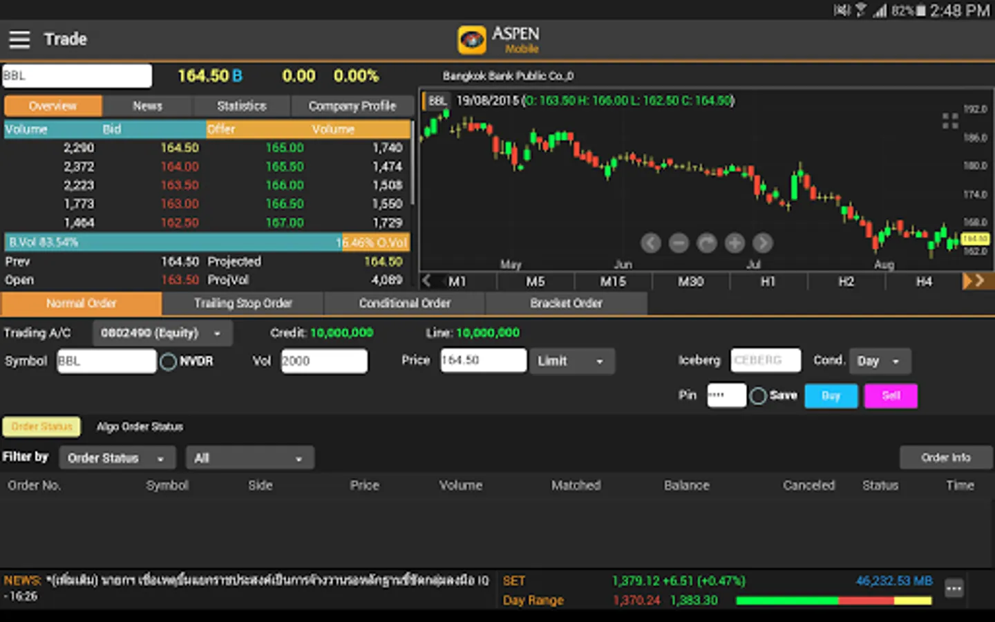The width and height of the screenshot is (995, 622).
Task: Open the Algo Order Status tab
Action: (x=140, y=426)
